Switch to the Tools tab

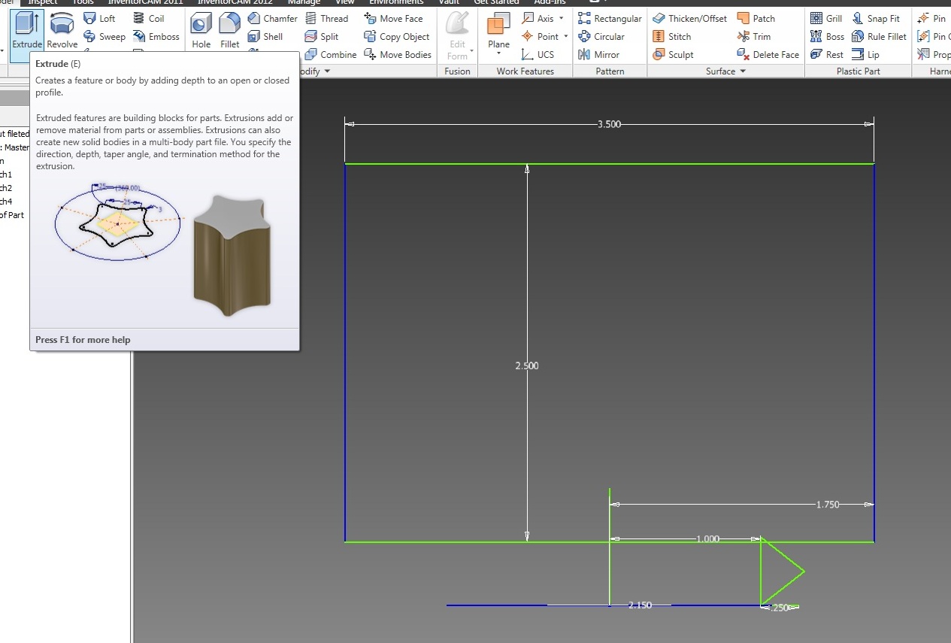point(83,2)
